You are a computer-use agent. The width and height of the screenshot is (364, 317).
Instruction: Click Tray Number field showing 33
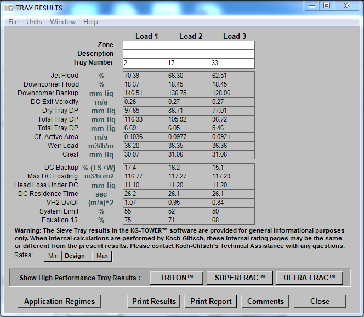(x=232, y=64)
